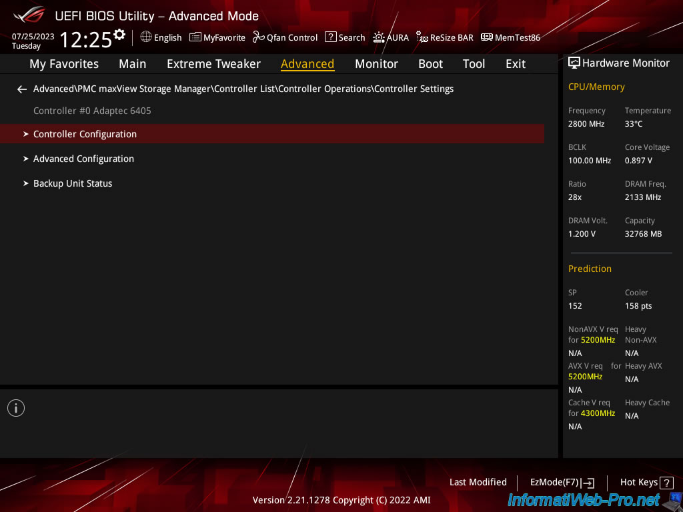Viewport: 683px width, 512px height.
Task: Click the Hardware Monitor title
Action: click(x=626, y=63)
